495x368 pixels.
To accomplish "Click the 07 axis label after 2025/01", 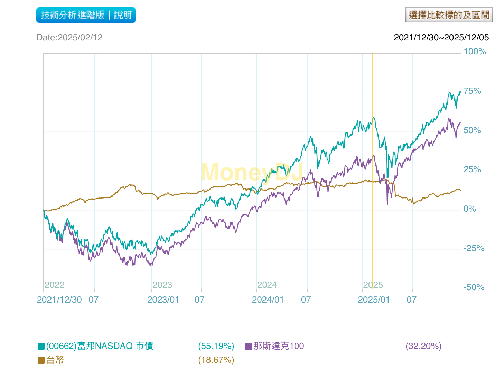I will tap(412, 300).
